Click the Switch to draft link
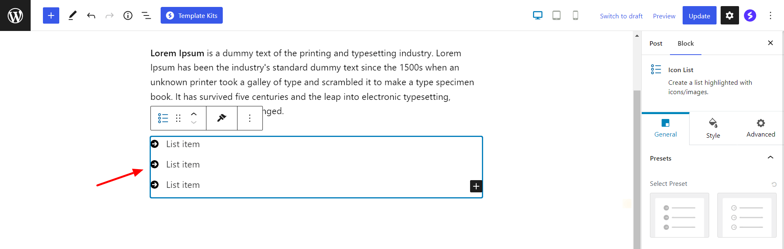Screen dimensions: 784x249 (621, 16)
